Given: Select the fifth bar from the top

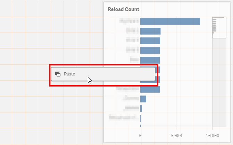Looking at the screenshot, I should pos(150,60).
